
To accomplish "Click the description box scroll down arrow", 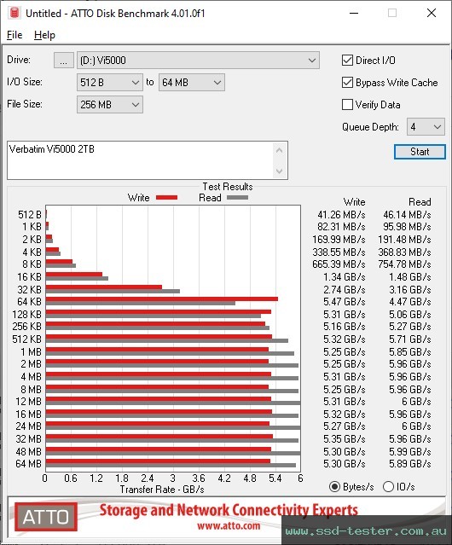I will pyautogui.click(x=280, y=171).
